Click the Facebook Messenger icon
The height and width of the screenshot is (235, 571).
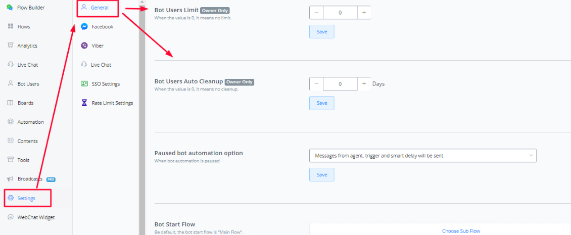[84, 27]
